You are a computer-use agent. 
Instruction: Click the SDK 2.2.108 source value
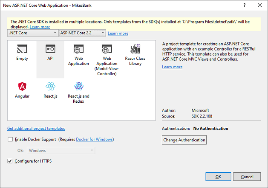click(202, 116)
